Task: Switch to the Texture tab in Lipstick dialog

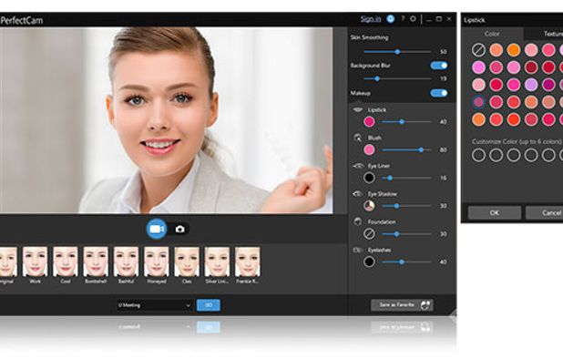Action: 553,34
